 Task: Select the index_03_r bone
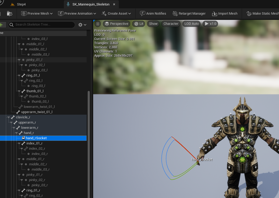(40, 154)
